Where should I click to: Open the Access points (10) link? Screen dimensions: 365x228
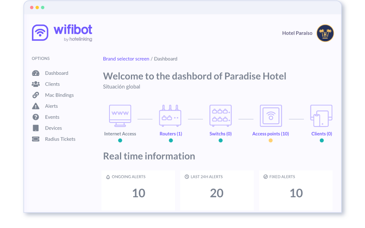[270, 133]
